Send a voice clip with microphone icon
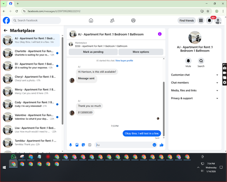 (70, 145)
